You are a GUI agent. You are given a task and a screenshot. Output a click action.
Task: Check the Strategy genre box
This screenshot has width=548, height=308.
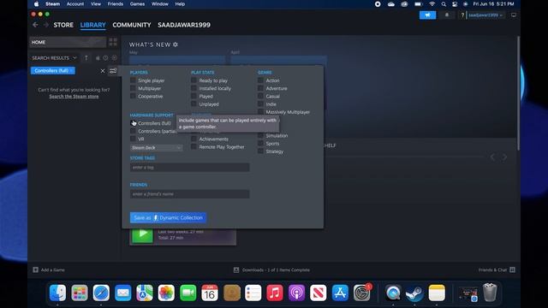pyautogui.click(x=260, y=151)
